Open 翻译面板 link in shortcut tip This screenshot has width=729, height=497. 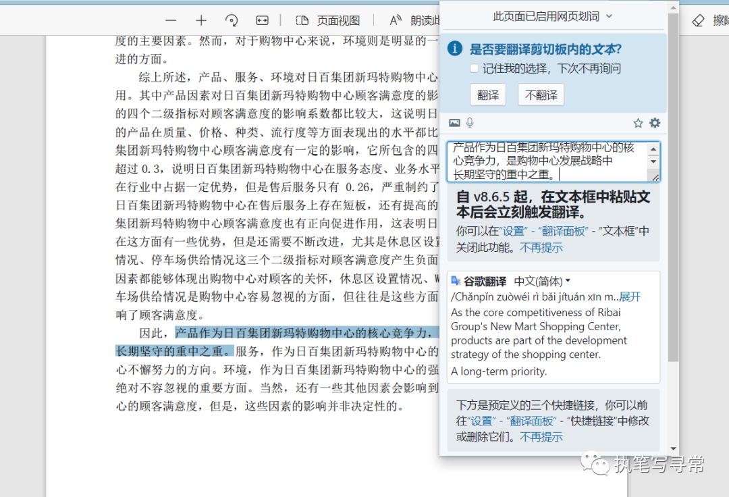[x=531, y=421]
